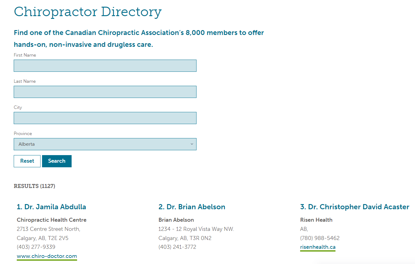Select Dr. Brian Abelson's listing

pos(192,207)
